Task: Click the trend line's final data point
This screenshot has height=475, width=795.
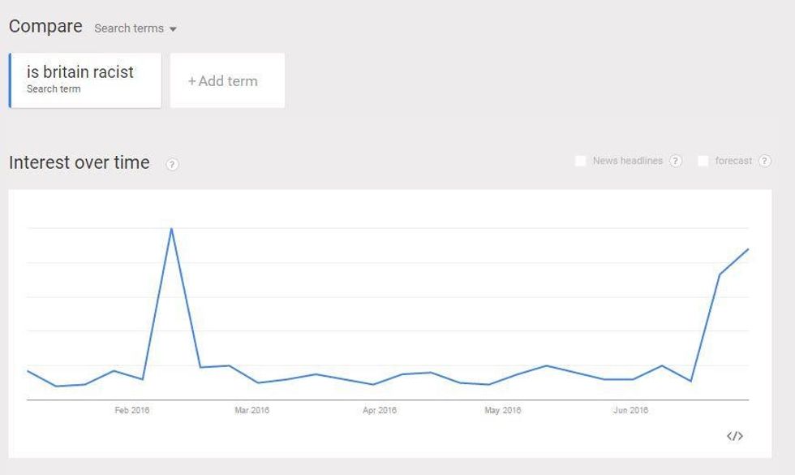Action: 747,249
